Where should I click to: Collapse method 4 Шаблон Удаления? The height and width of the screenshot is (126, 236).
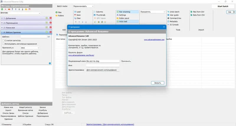2,32
